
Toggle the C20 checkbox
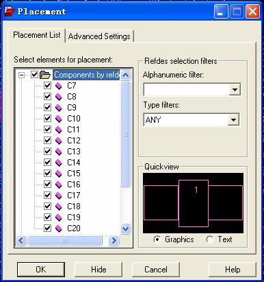47,228
